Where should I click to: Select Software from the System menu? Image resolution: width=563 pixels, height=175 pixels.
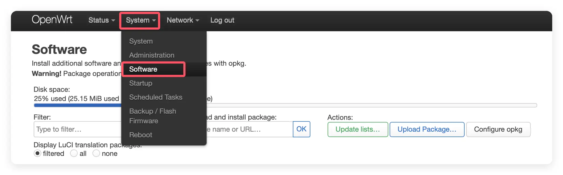tap(164, 69)
